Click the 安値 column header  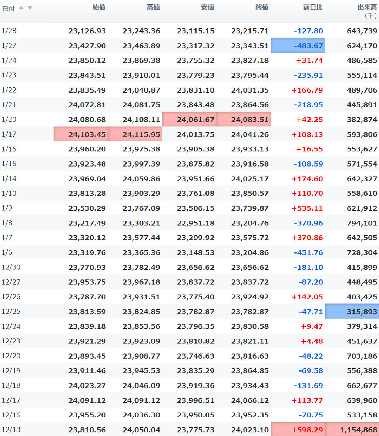coord(207,7)
